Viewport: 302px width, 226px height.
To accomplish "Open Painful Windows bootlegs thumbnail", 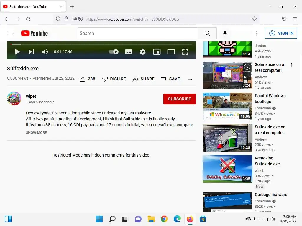I will (227, 107).
